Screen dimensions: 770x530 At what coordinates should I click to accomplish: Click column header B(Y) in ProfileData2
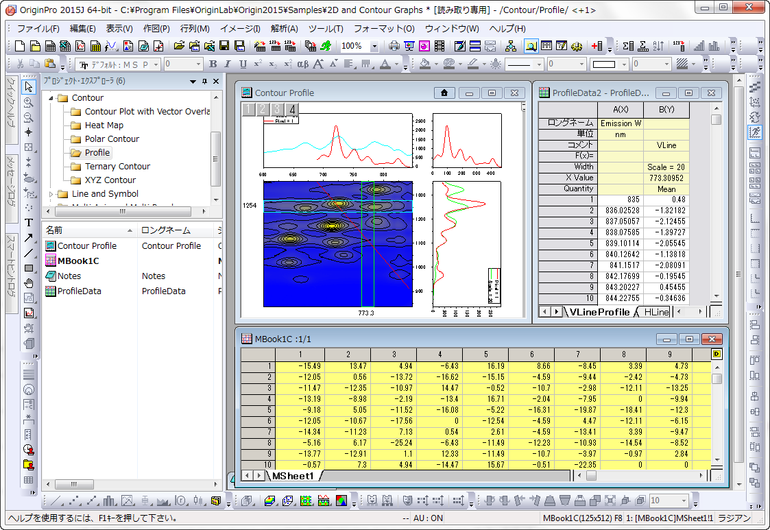(x=666, y=110)
